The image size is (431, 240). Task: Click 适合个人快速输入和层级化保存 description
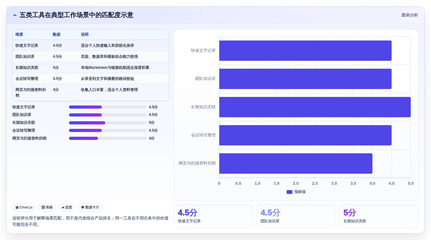point(108,46)
